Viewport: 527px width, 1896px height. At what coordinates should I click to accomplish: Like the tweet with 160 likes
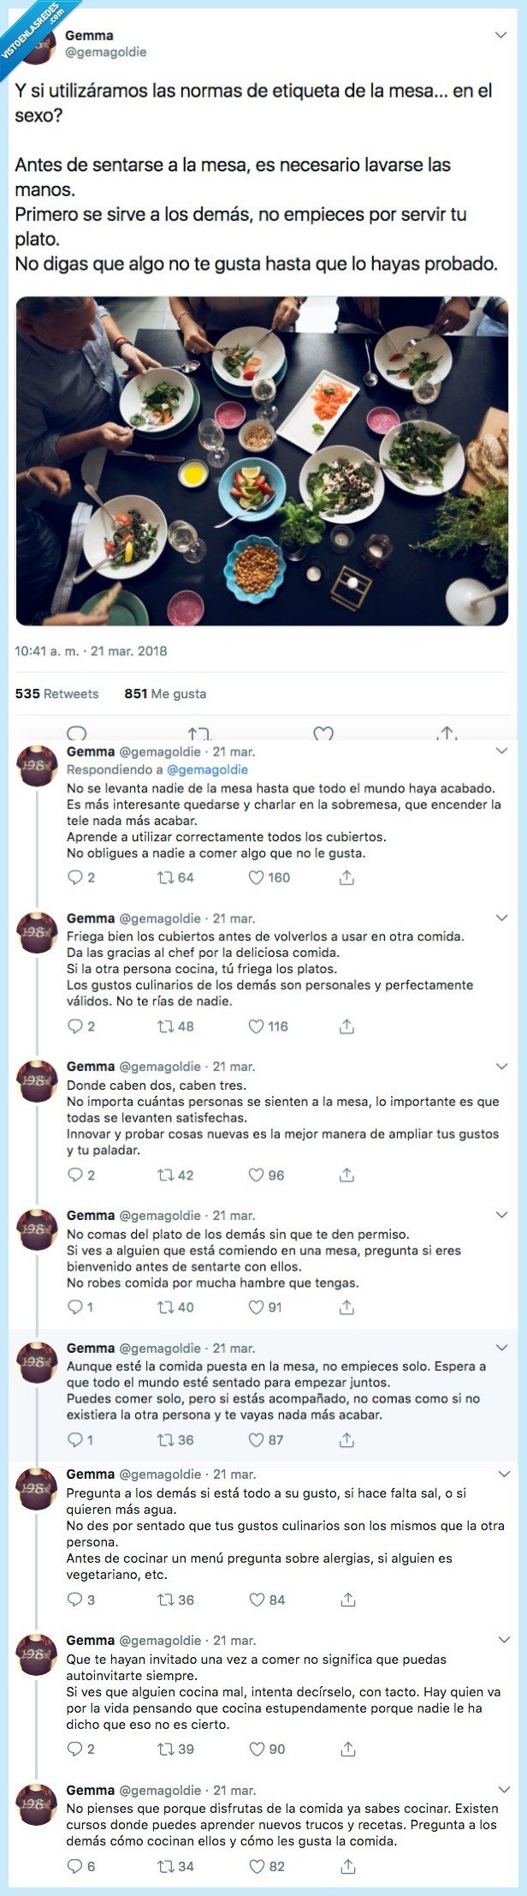254,876
